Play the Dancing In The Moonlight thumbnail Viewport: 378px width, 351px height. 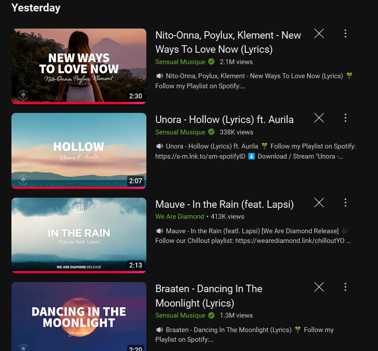point(79,317)
